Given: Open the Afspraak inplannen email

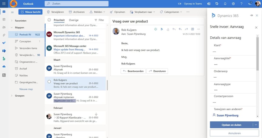Looking at the screenshot, I should pyautogui.click(x=76, y=97).
